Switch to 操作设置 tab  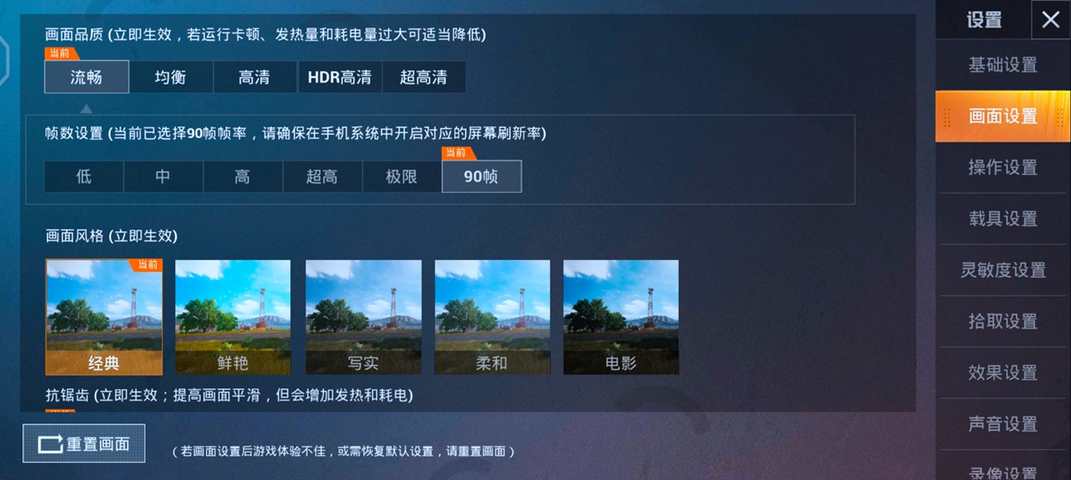coord(1003,168)
